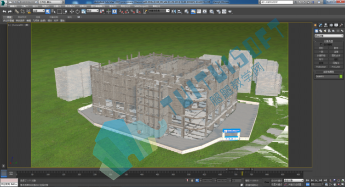Click the Undo arrow in main toolbar

5,11
